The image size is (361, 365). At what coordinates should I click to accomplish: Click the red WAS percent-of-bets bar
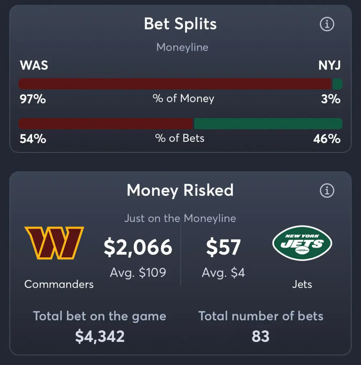tap(106, 124)
